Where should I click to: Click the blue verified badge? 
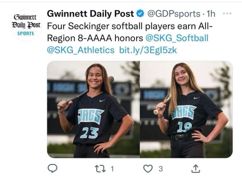[140, 14]
